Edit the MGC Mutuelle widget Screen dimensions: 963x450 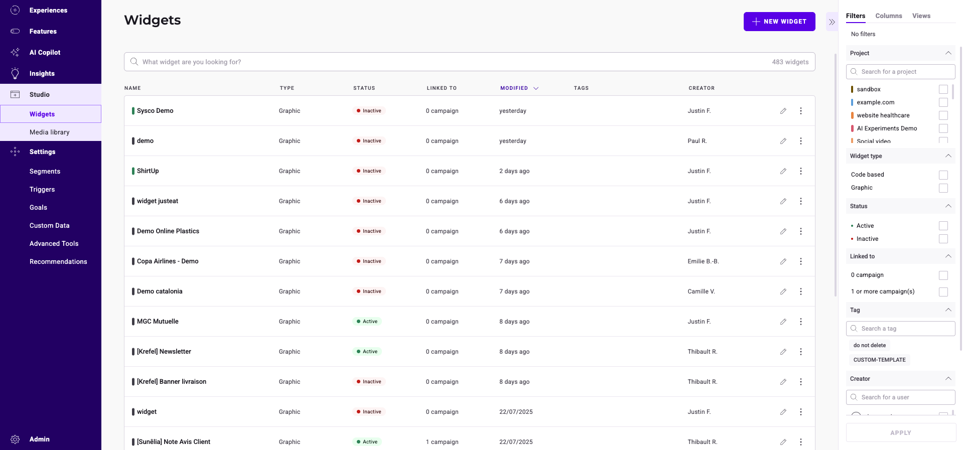click(783, 322)
